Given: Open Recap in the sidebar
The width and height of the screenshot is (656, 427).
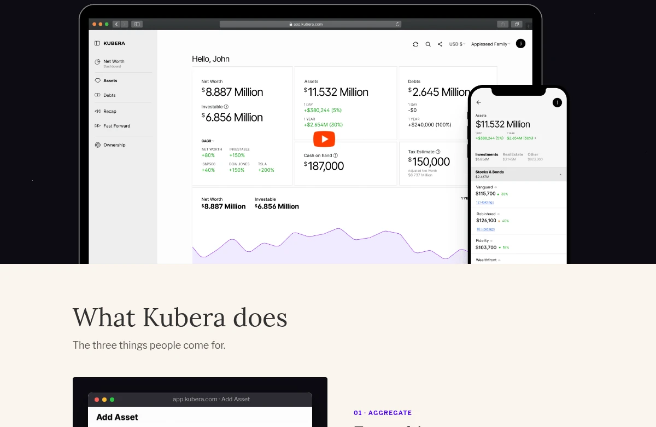Looking at the screenshot, I should (x=110, y=111).
